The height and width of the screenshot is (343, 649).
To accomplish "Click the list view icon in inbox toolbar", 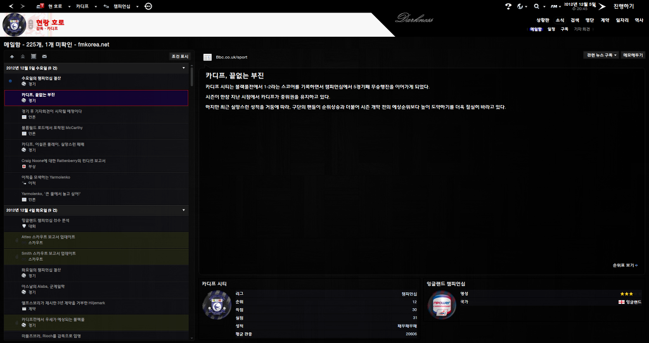I will click(x=34, y=56).
